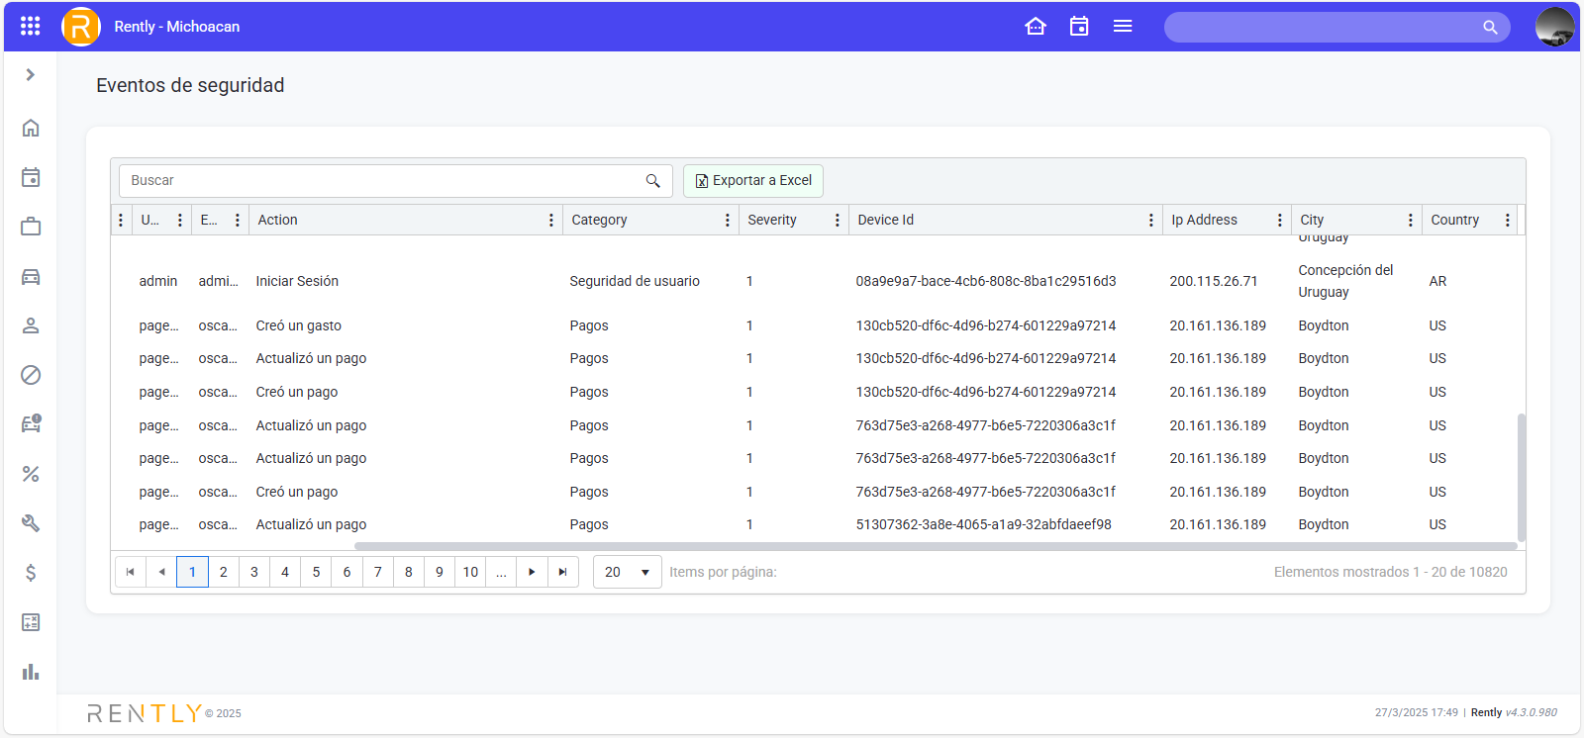Go to page 2 of results

pos(224,572)
